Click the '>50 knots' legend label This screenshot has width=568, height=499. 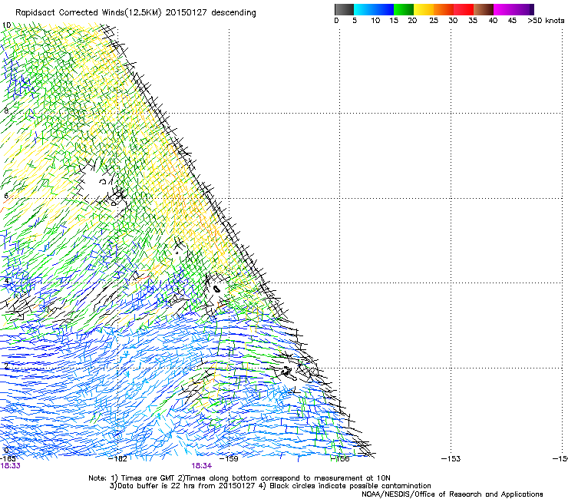[x=546, y=21]
